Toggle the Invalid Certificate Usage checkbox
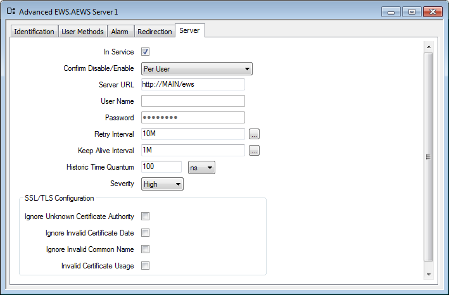This screenshot has height=295, width=449. pos(145,266)
